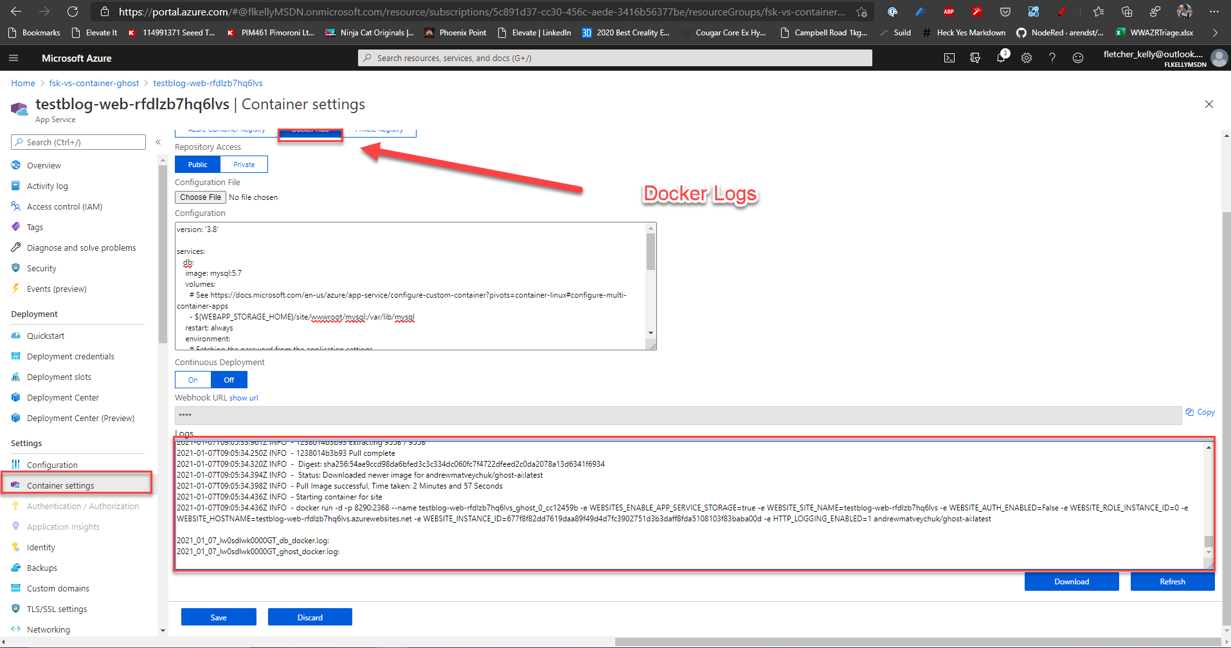Viewport: 1231px width, 648px height.
Task: Open Backups in Settings
Action: (42, 568)
